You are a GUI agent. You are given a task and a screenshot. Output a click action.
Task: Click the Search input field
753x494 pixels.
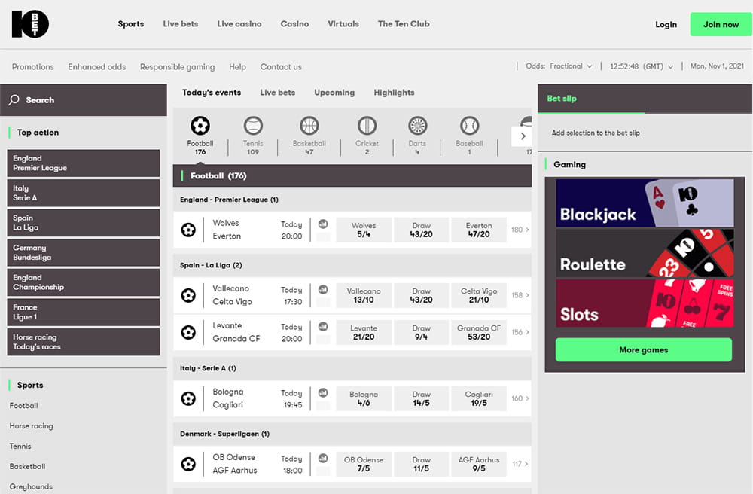point(84,100)
